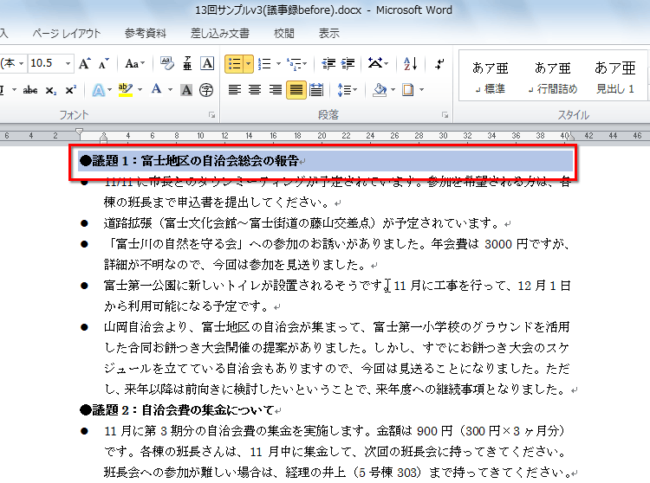Align text left
The image size is (650, 483).
click(x=235, y=90)
